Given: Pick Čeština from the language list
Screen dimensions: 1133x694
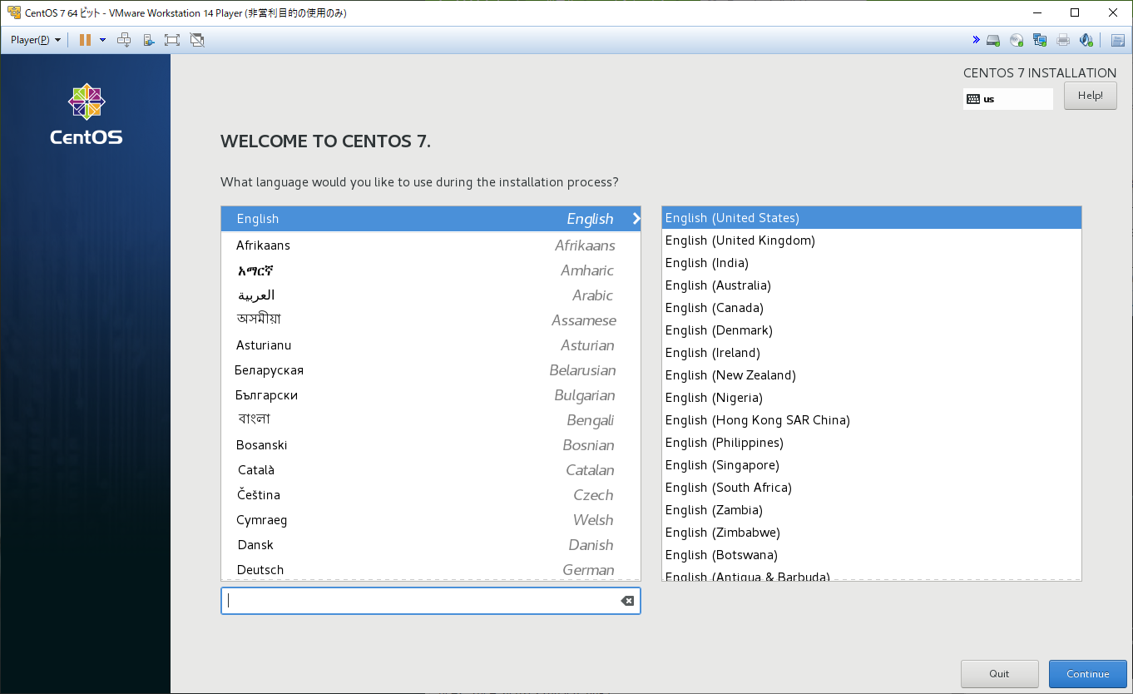Looking at the screenshot, I should 431,495.
